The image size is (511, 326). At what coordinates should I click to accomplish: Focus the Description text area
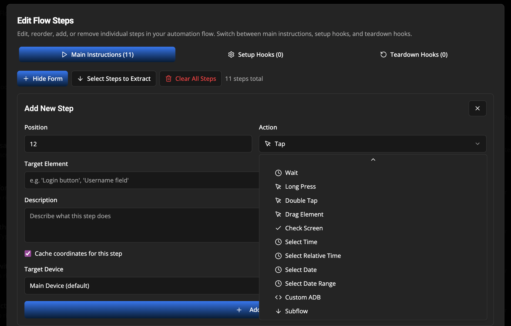(142, 225)
